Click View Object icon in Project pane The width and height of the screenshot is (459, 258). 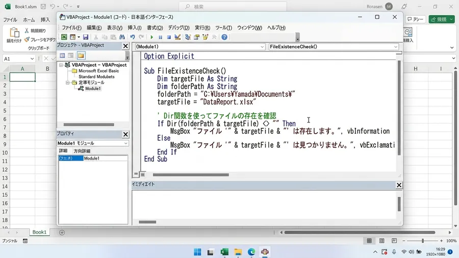(70, 56)
